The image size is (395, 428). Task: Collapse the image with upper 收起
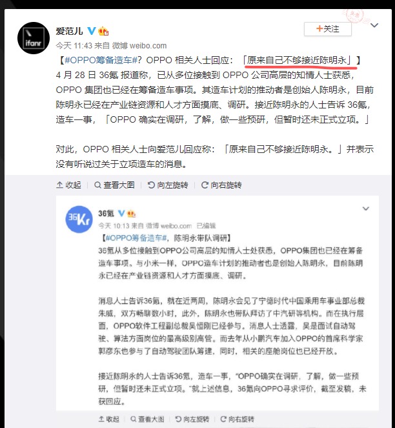tap(68, 185)
